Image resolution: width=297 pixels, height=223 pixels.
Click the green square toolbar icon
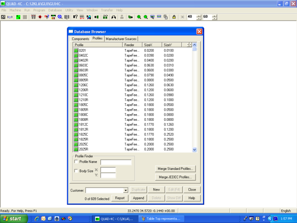click(18, 17)
